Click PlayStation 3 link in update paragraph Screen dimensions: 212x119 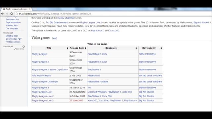point(98,31)
